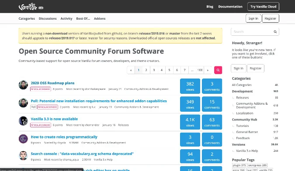
Task: Open Releases category in sidebar
Action: click(242, 98)
